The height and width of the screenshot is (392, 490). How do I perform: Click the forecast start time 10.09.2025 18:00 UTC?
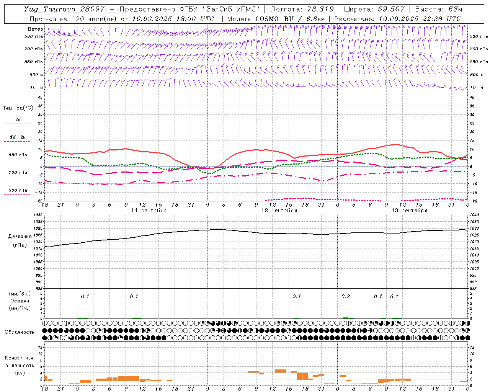click(x=173, y=19)
